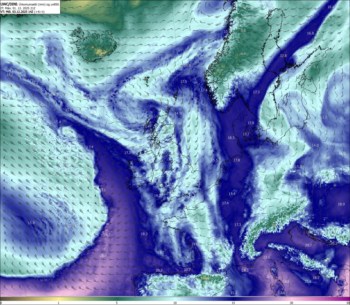Click the value 24.3 over the Mediterranean
The height and width of the screenshot is (305, 350).
point(245,270)
